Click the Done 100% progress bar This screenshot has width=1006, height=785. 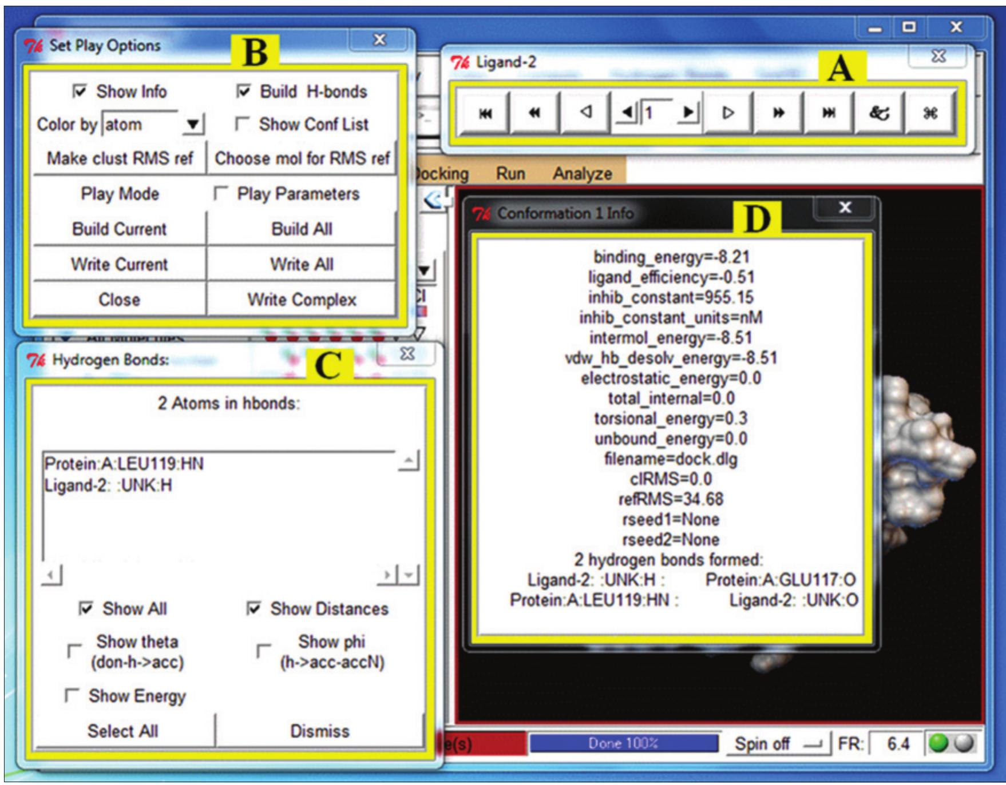tap(623, 743)
